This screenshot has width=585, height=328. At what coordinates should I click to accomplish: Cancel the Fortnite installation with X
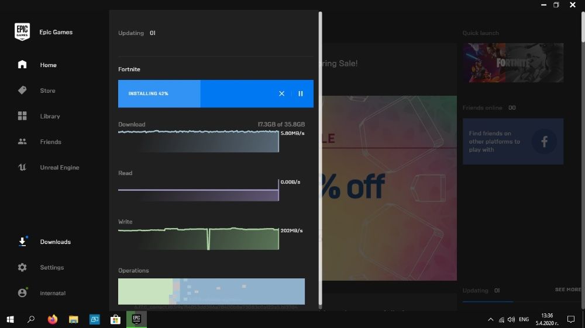(x=282, y=93)
